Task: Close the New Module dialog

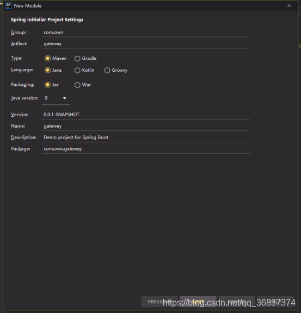Action: [289, 5]
